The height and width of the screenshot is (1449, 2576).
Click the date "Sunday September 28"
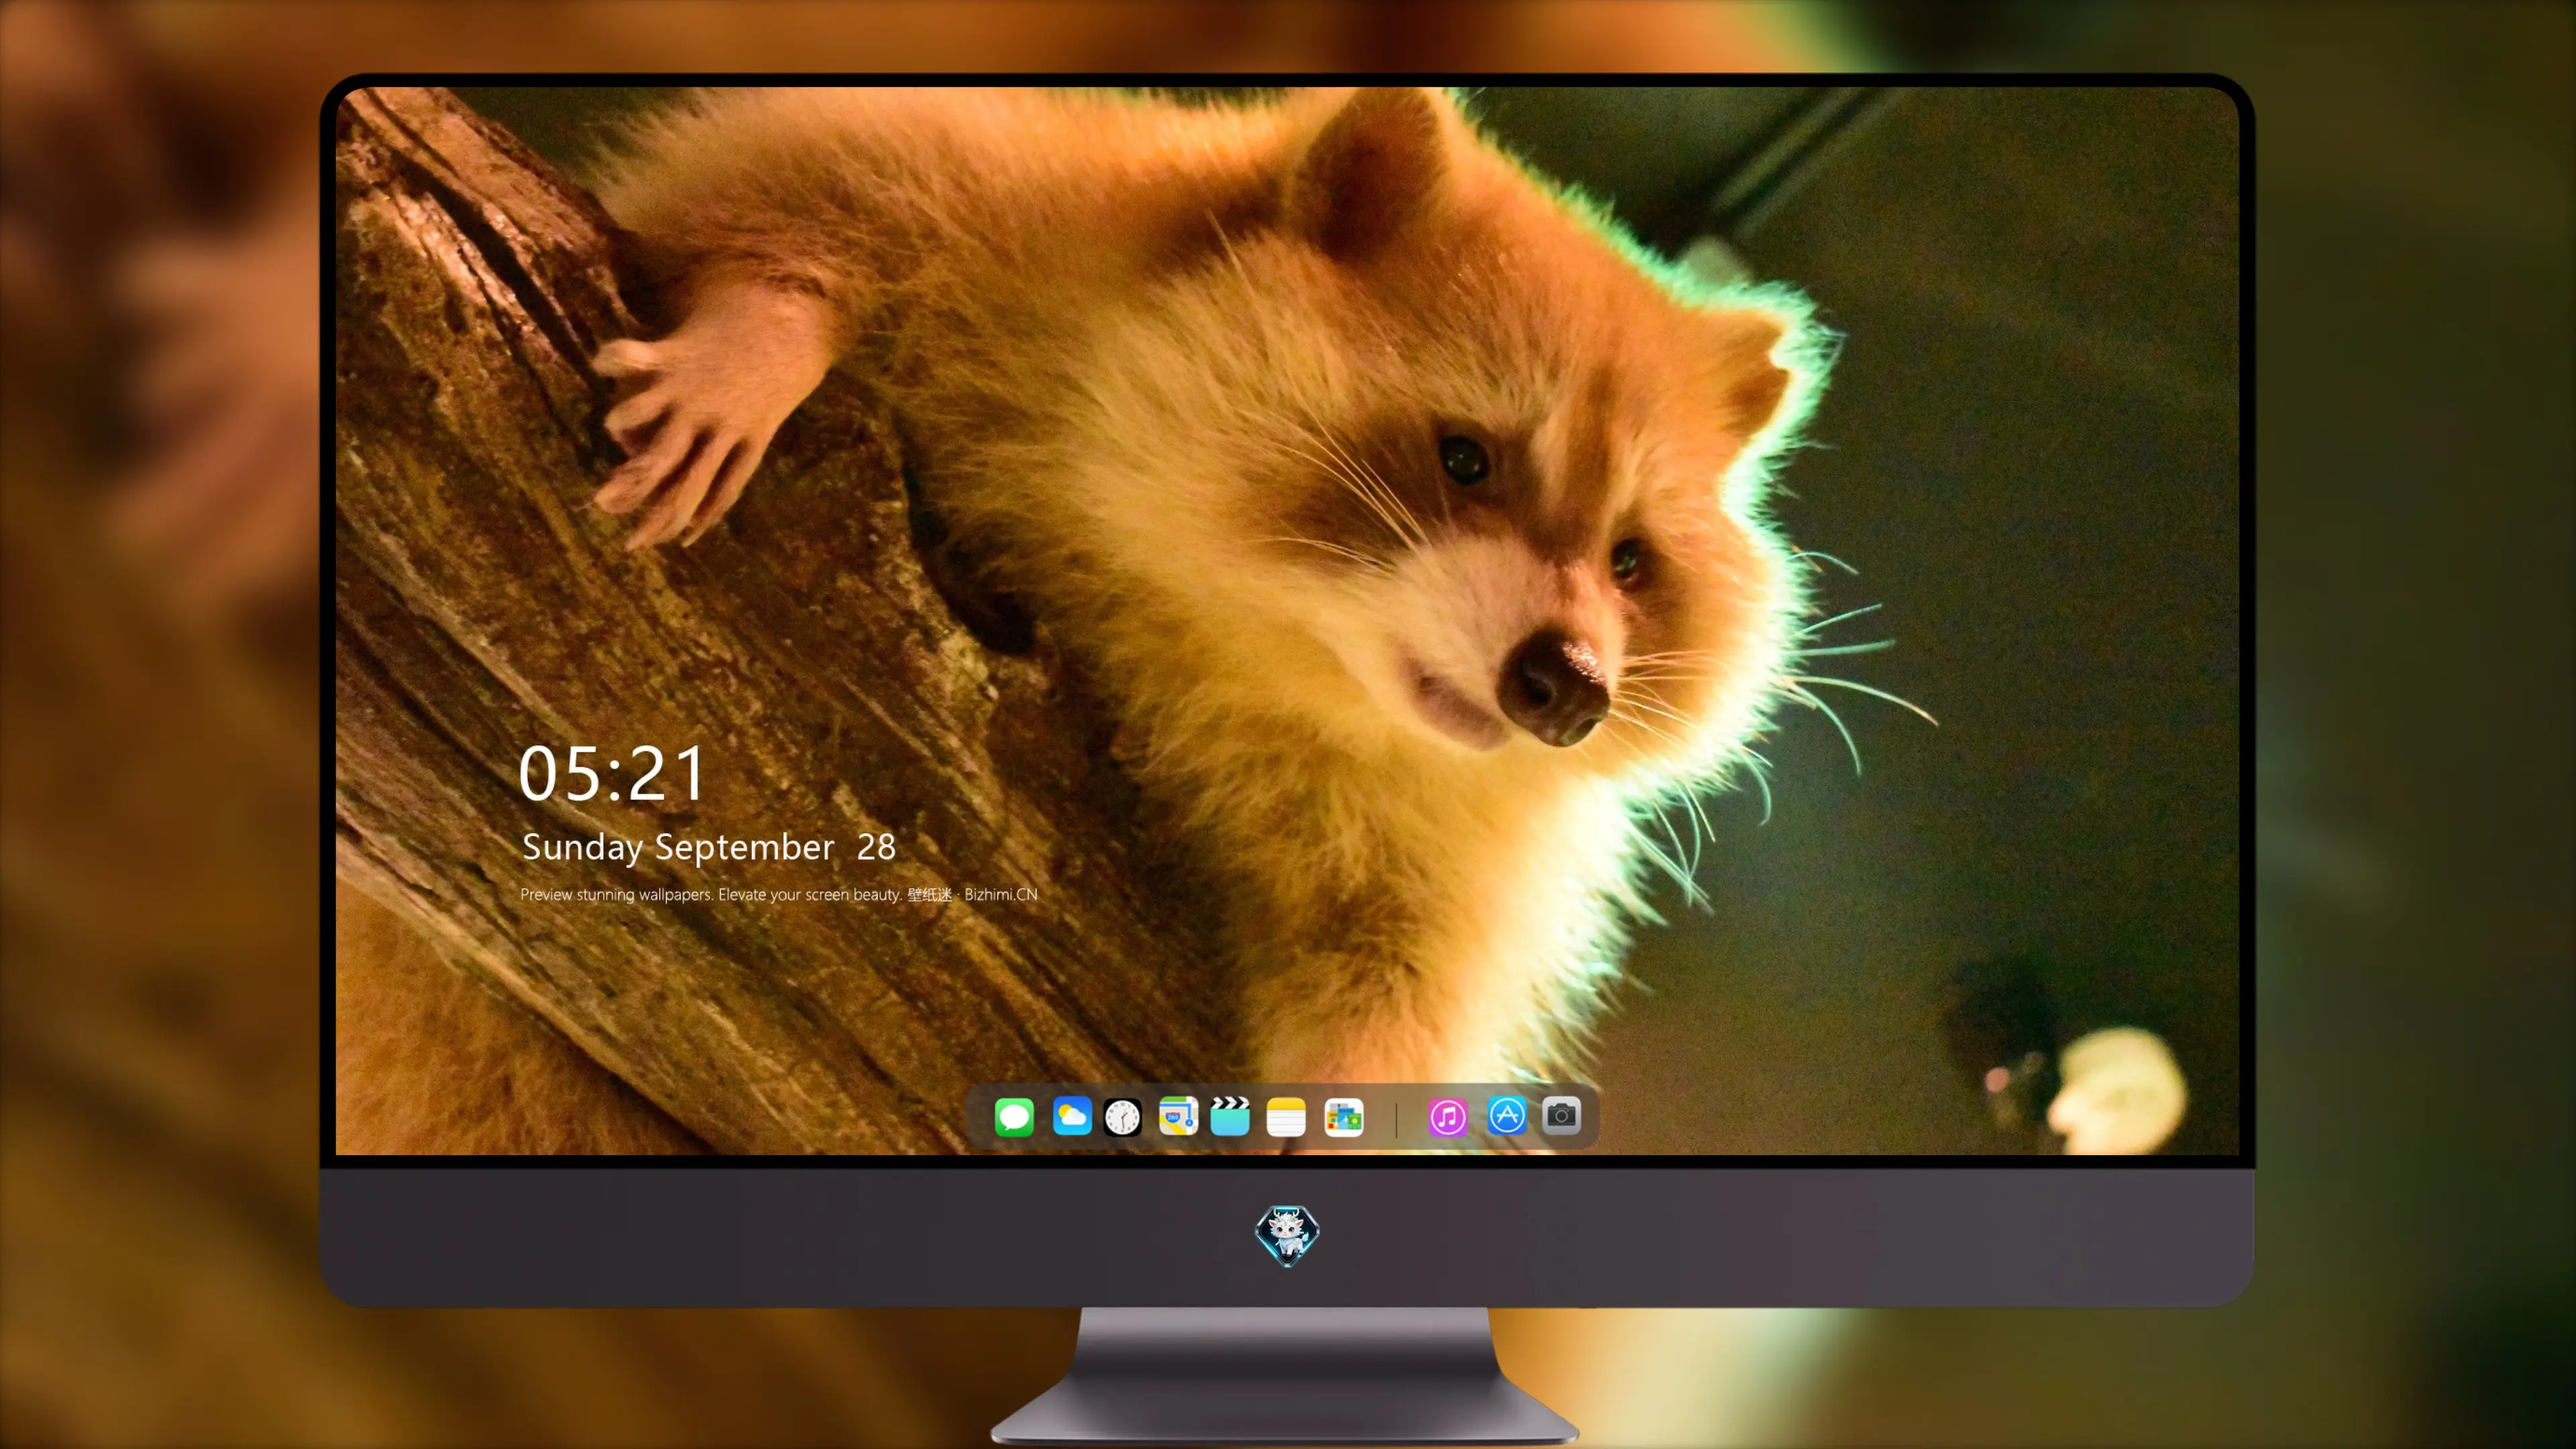[709, 847]
